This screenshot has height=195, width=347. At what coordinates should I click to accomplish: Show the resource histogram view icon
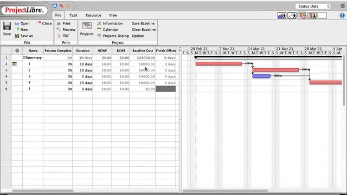(282, 16)
